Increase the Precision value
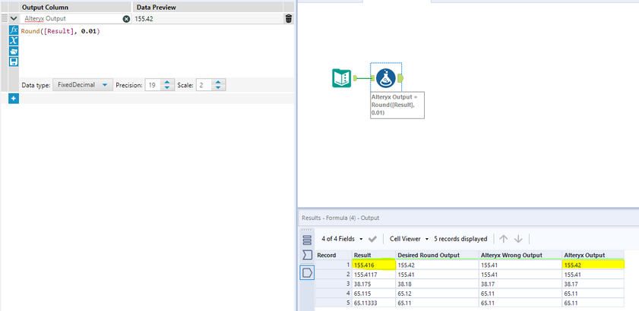This screenshot has width=639, height=311. coord(167,82)
